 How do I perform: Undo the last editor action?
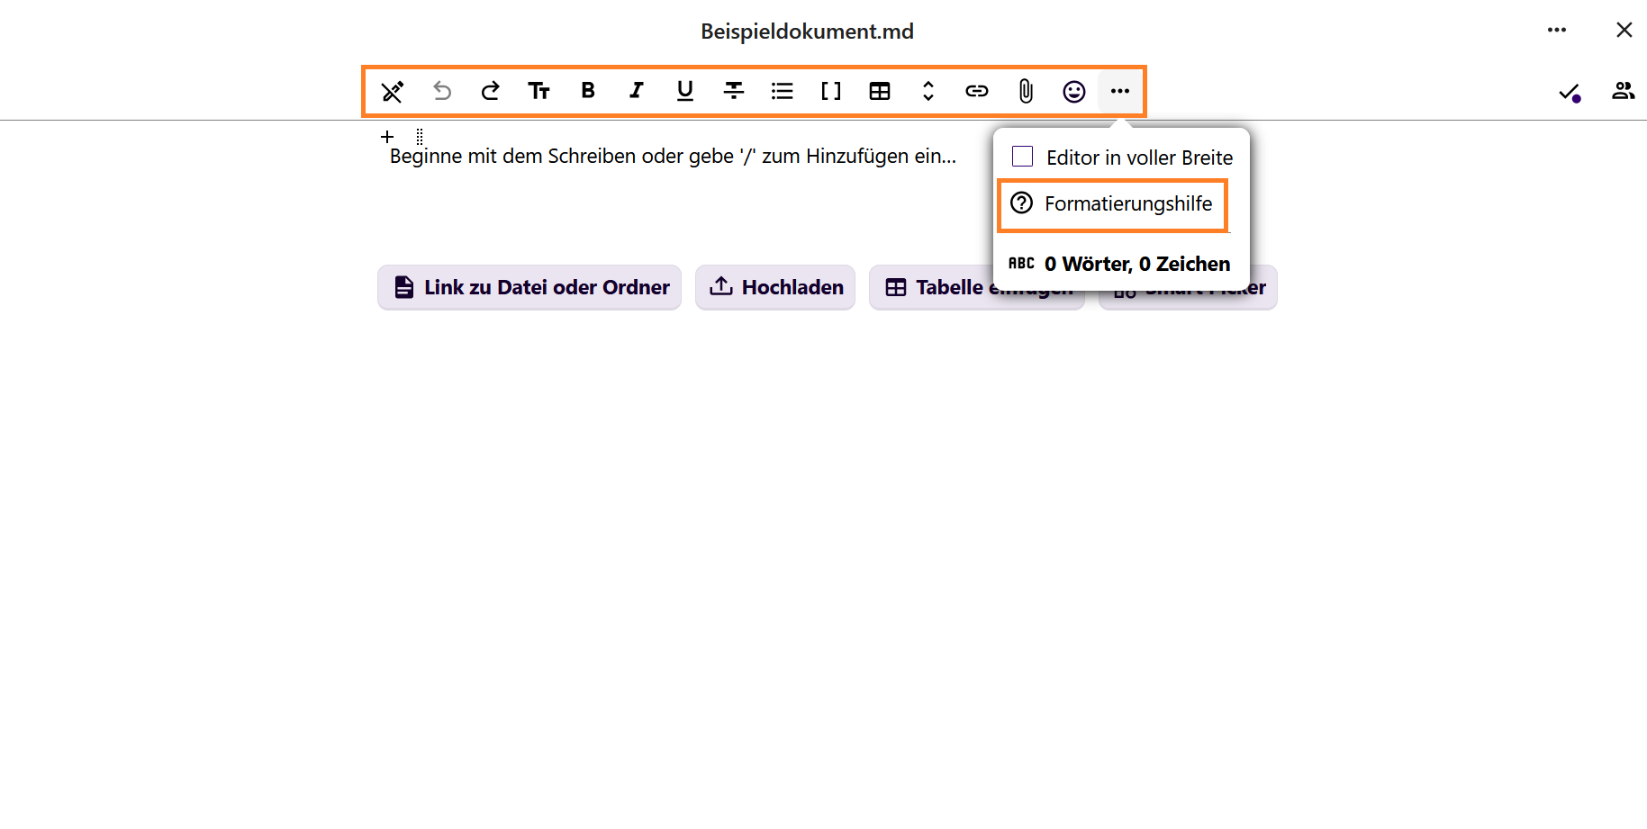coord(441,91)
